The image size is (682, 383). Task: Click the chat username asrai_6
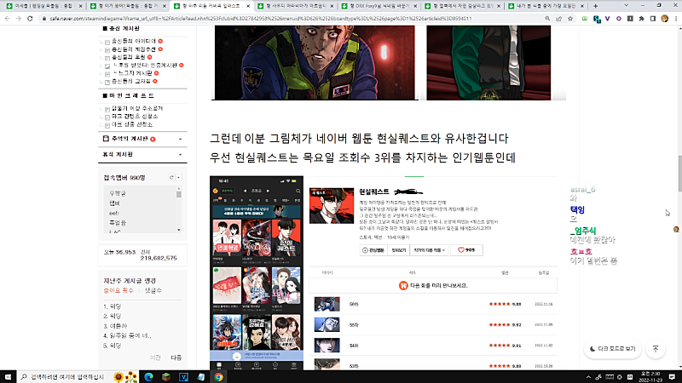583,190
